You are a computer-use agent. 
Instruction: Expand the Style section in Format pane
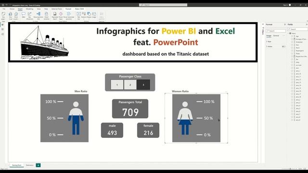tap(267, 42)
